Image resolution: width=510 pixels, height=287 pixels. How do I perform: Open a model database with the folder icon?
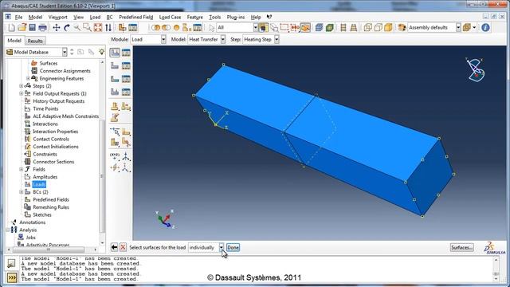[x=22, y=28]
